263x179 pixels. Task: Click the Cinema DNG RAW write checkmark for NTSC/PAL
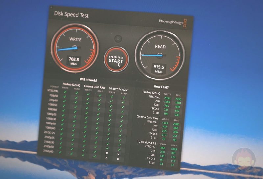point(88,94)
